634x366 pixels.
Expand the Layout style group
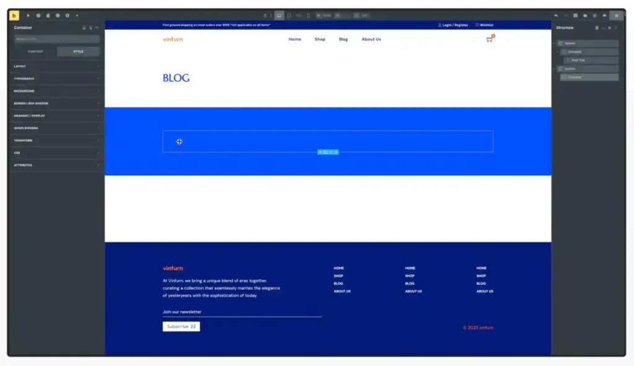tap(56, 66)
